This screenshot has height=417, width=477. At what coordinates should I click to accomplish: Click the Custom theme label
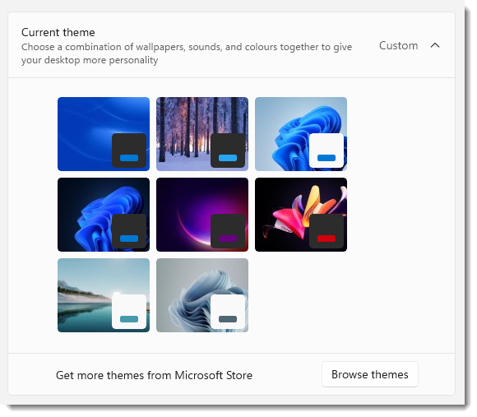[398, 45]
